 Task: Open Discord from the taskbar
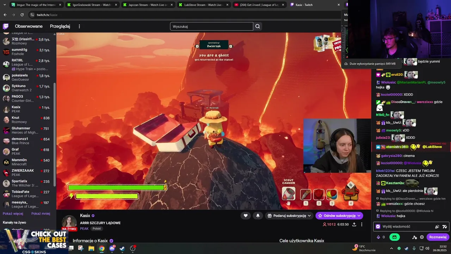coord(112,248)
